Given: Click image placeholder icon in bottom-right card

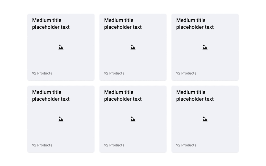Looking at the screenshot, I should pos(205,119).
